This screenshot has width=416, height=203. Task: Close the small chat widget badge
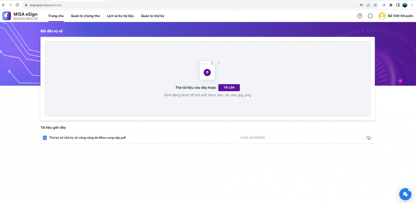click(410, 190)
